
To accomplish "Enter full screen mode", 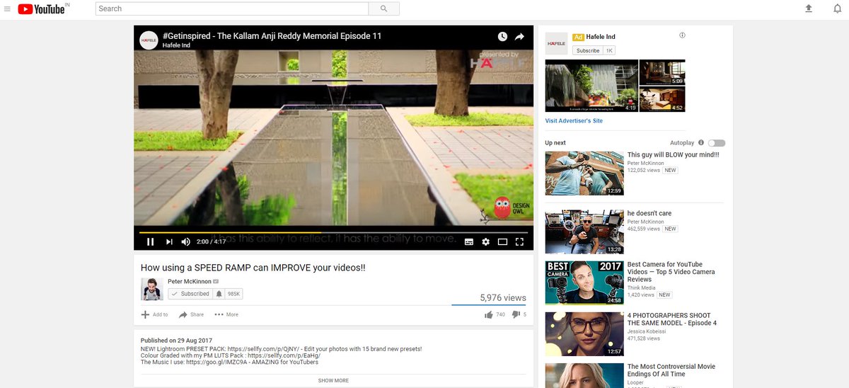I will [519, 241].
